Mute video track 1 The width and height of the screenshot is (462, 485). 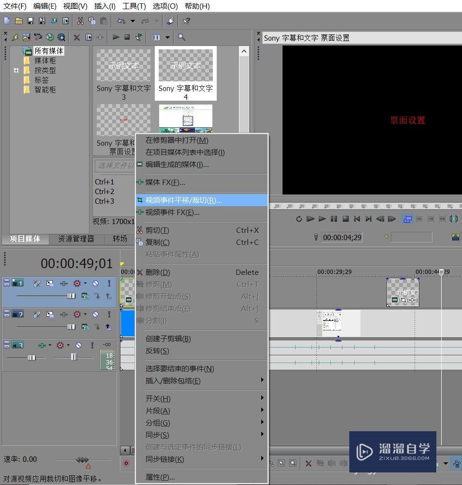click(x=96, y=283)
